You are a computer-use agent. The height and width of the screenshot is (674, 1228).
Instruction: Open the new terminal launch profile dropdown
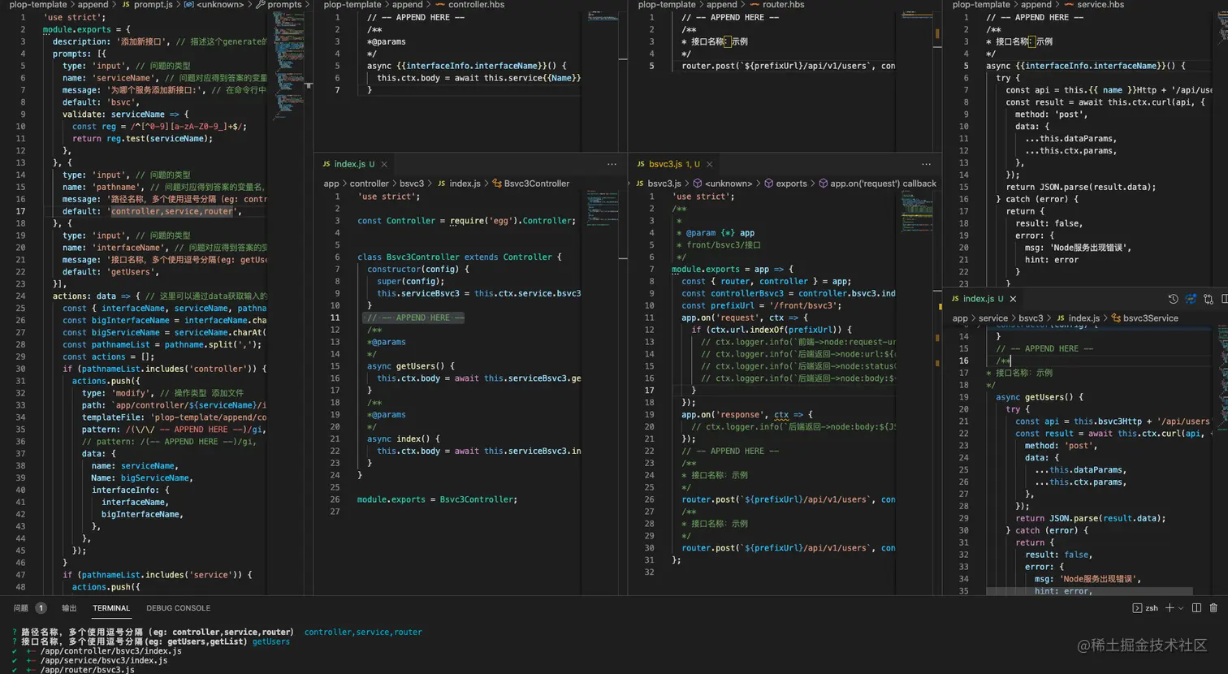coord(1181,608)
